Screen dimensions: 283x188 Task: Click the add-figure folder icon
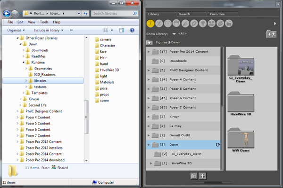(x=271, y=34)
